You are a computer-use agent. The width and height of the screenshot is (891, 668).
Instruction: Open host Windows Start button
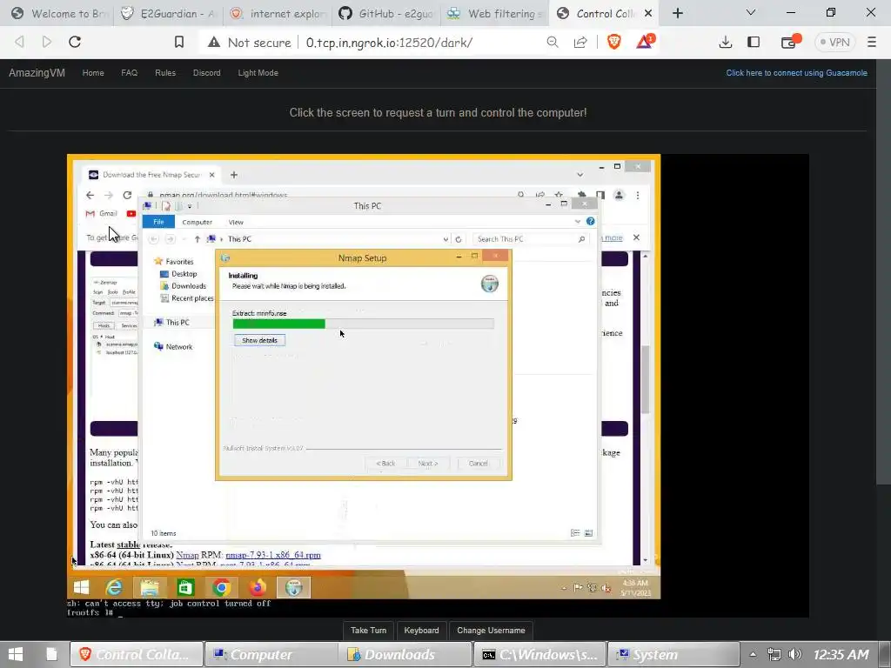tap(16, 654)
